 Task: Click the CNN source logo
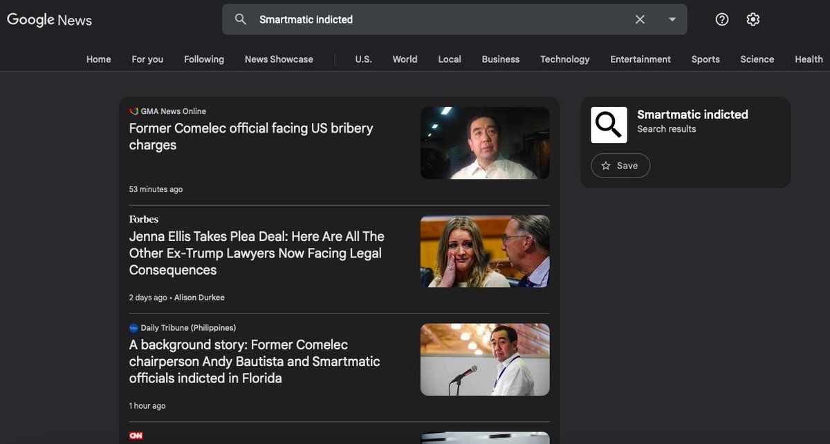(136, 436)
